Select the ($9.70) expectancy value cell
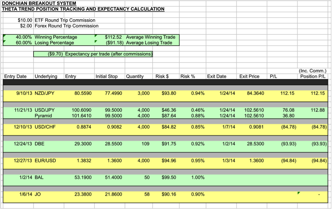Viewport: 332px width, 209px height. [x=55, y=54]
